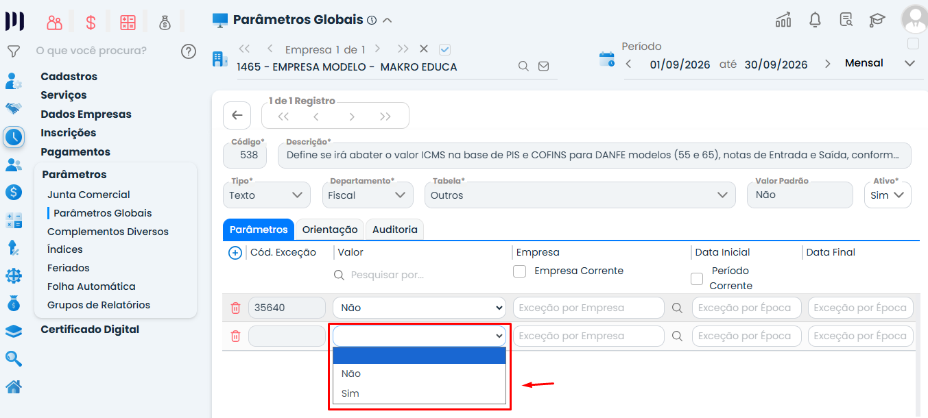928x418 pixels.
Task: Click the filter funnel icon
Action: [13, 51]
